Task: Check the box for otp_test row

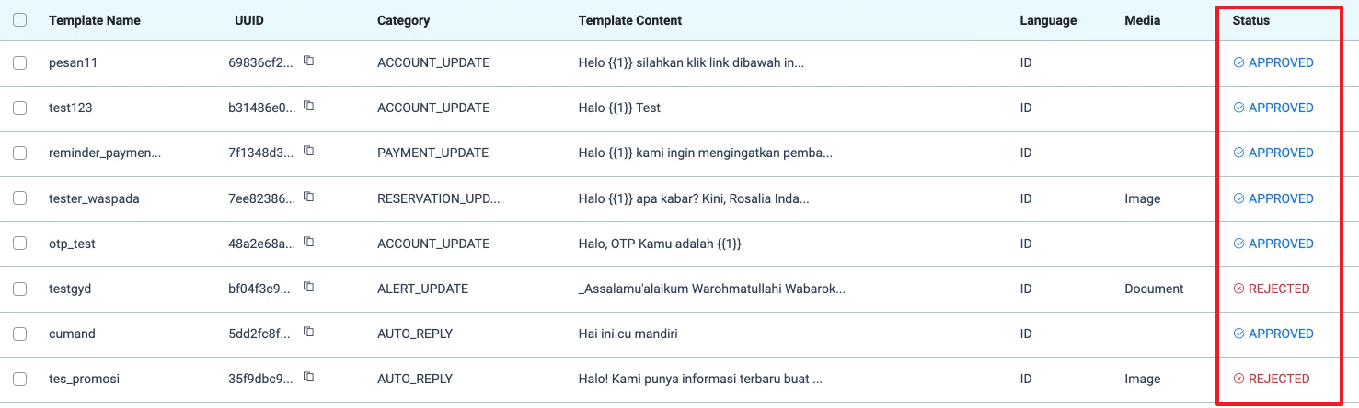Action: pyautogui.click(x=20, y=244)
